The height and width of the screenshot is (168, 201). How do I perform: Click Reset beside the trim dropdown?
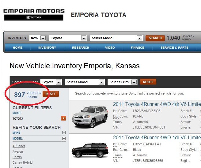pos(148,82)
